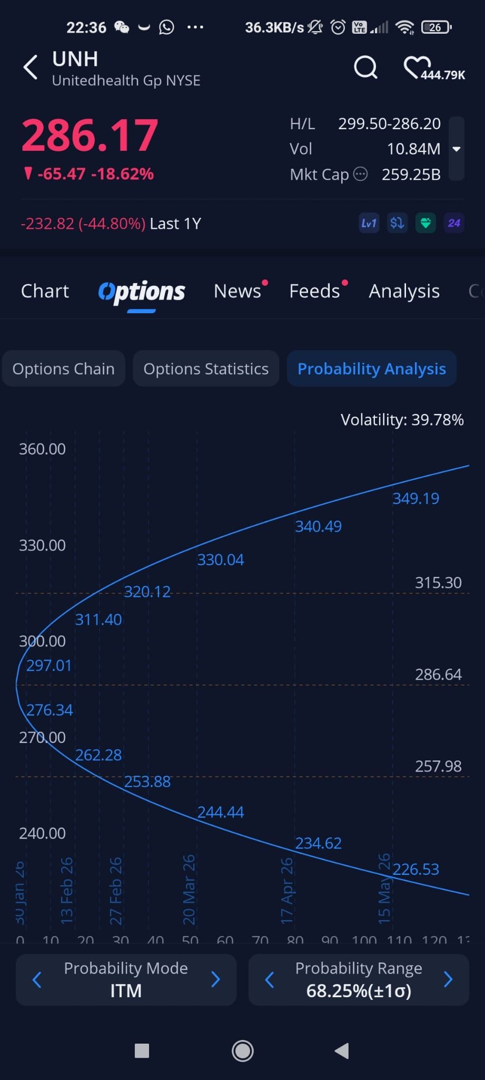Viewport: 485px width, 1080px height.
Task: Open the News tab
Action: pos(237,291)
